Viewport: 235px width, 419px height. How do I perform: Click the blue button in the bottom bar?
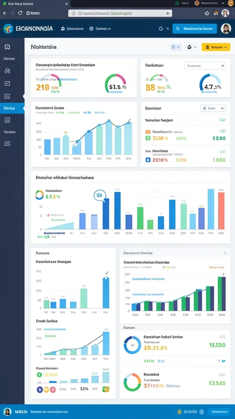[x=219, y=412]
